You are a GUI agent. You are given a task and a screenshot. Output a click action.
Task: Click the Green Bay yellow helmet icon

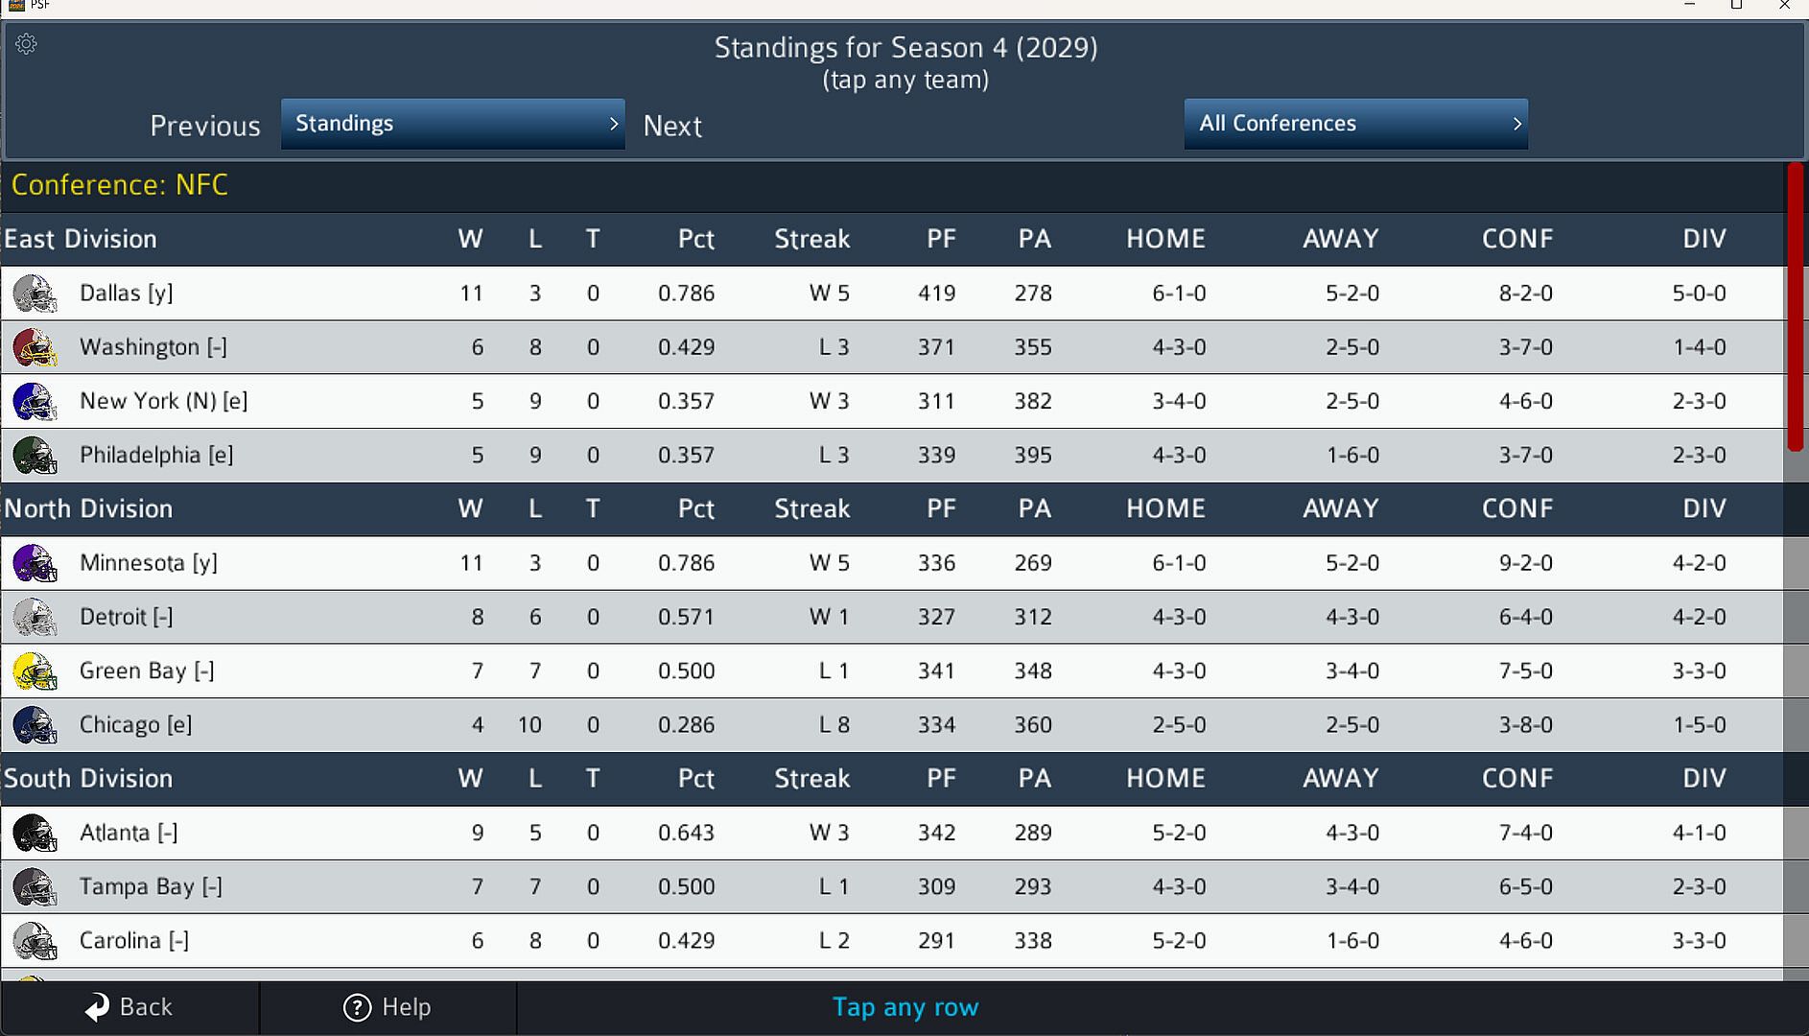(x=35, y=671)
